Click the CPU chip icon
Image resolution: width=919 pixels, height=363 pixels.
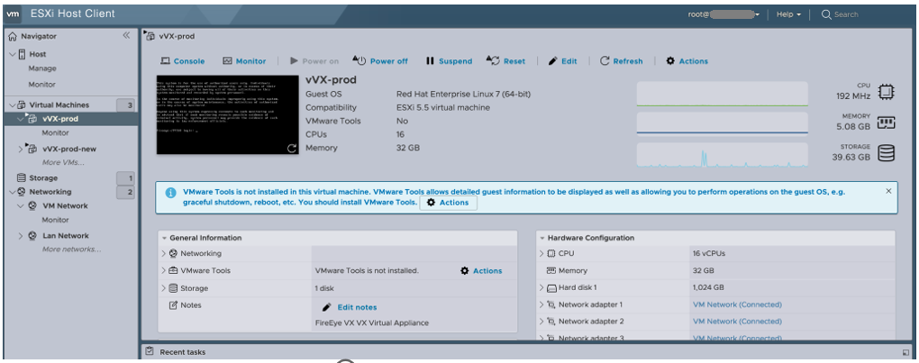point(886,93)
